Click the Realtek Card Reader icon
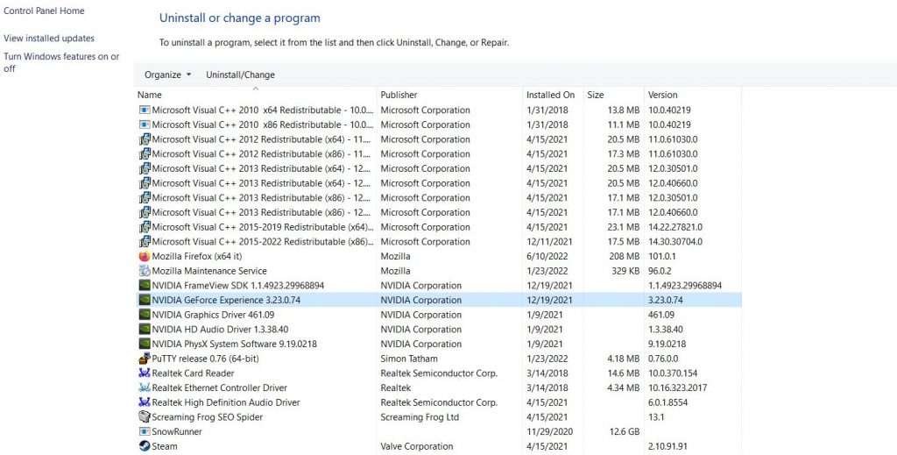Screen dimensions: 897x455 pyautogui.click(x=145, y=373)
